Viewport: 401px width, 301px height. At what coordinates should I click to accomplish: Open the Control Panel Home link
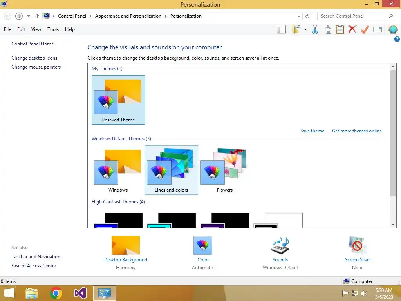[33, 44]
